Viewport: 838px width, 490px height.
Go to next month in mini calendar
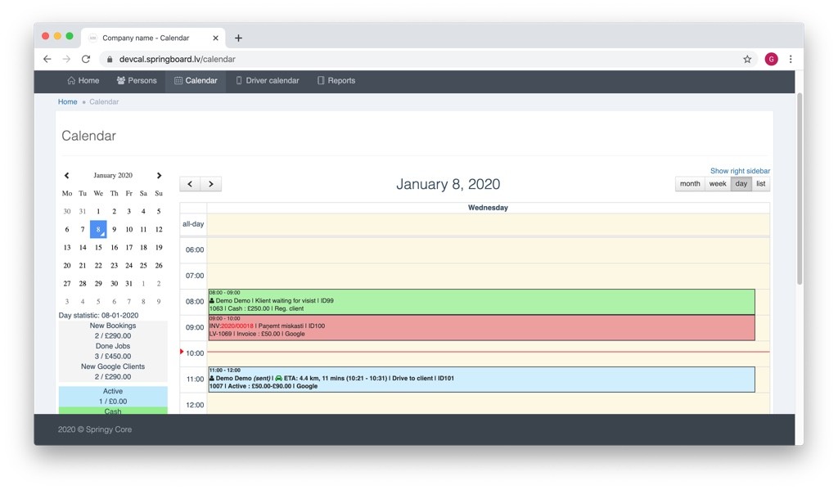[x=159, y=175]
